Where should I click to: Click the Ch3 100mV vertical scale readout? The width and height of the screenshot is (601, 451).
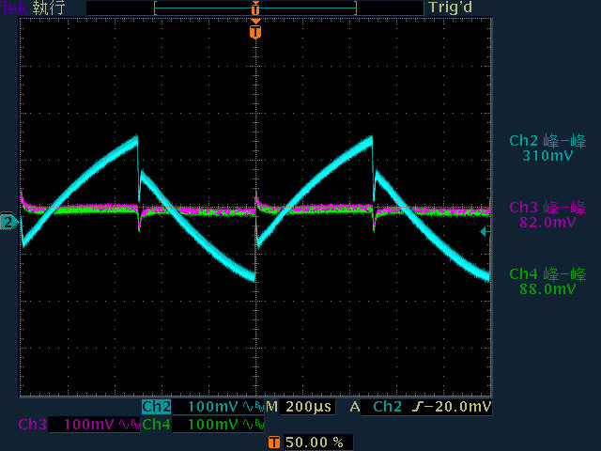tap(89, 425)
